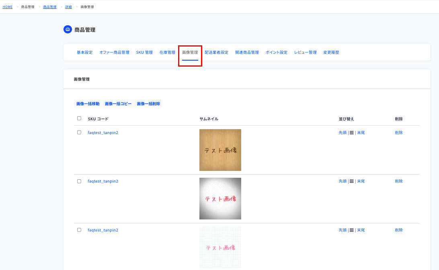Open the wood-texture テスト画像 thumbnail
439x270 pixels.
[x=220, y=150]
